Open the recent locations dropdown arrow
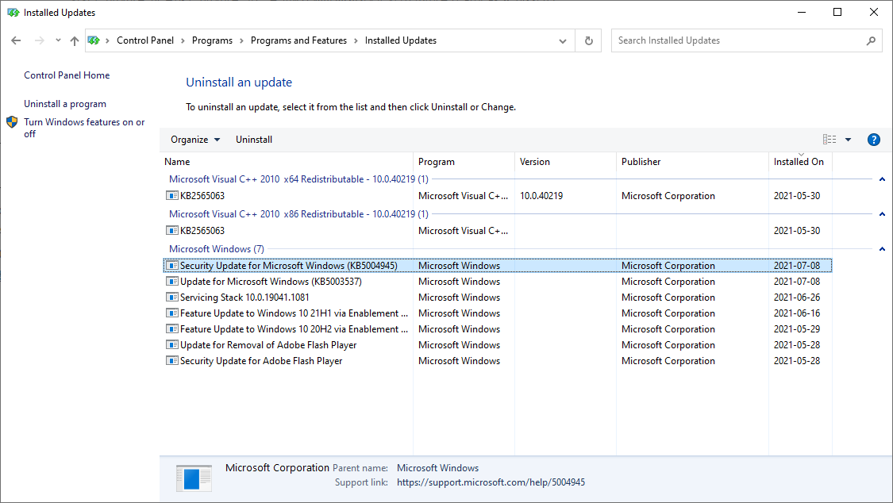This screenshot has width=893, height=503. click(x=58, y=40)
